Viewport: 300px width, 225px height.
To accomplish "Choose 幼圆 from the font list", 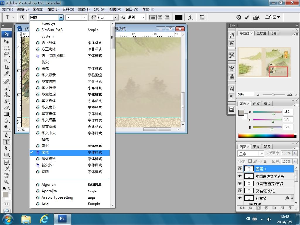I will pyautogui.click(x=70, y=172).
